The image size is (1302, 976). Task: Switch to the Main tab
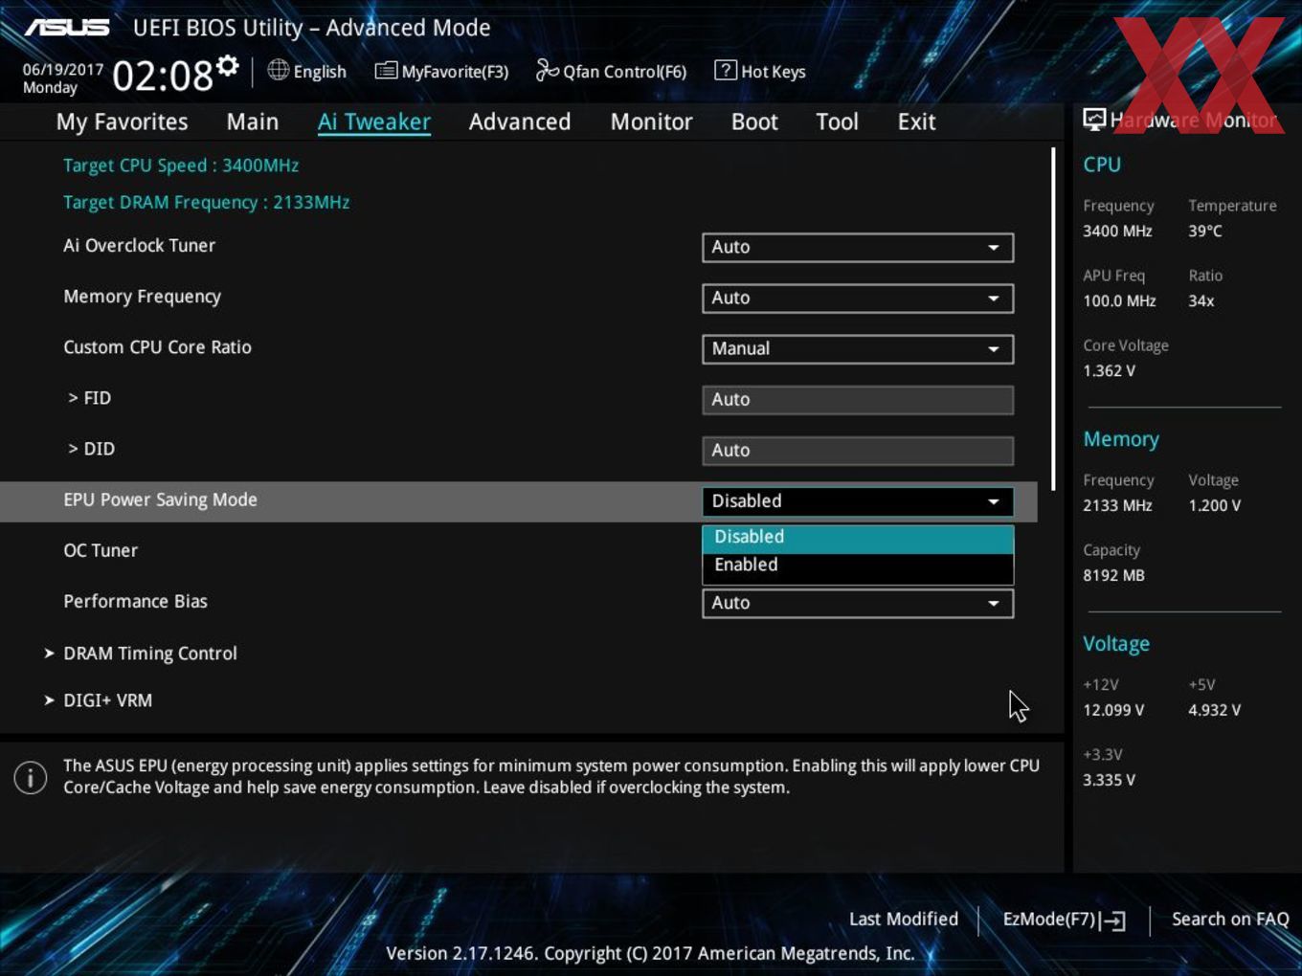(253, 122)
